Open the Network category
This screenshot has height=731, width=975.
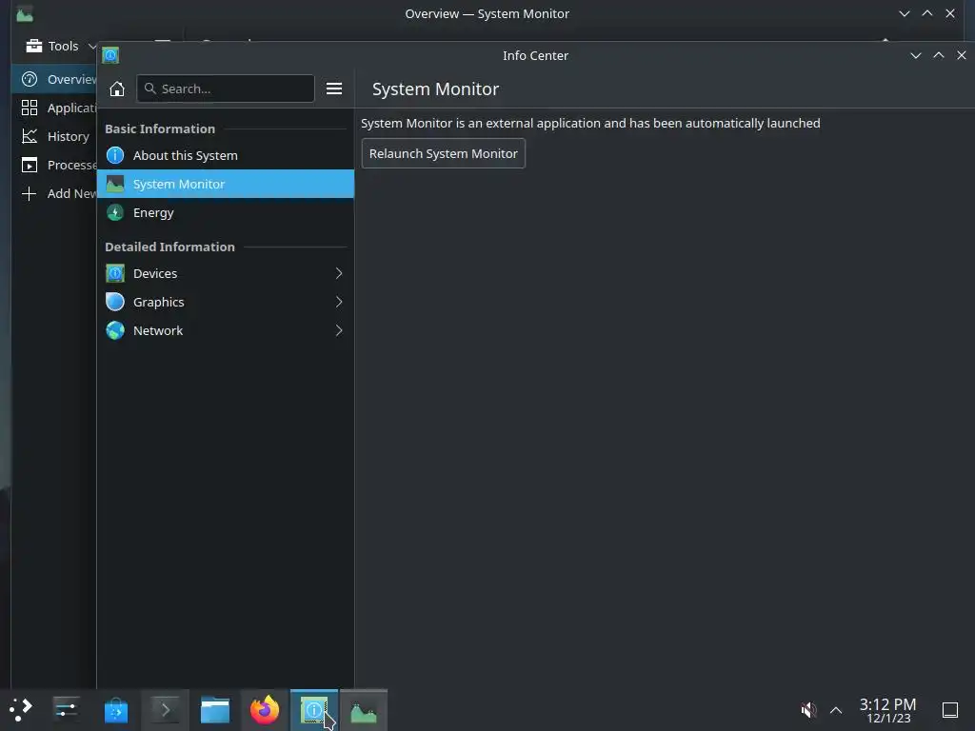pos(225,330)
